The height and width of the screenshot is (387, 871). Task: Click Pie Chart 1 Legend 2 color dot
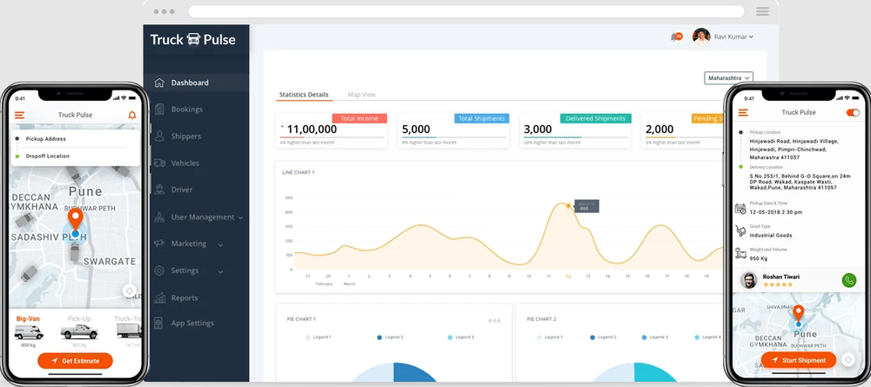click(x=380, y=337)
